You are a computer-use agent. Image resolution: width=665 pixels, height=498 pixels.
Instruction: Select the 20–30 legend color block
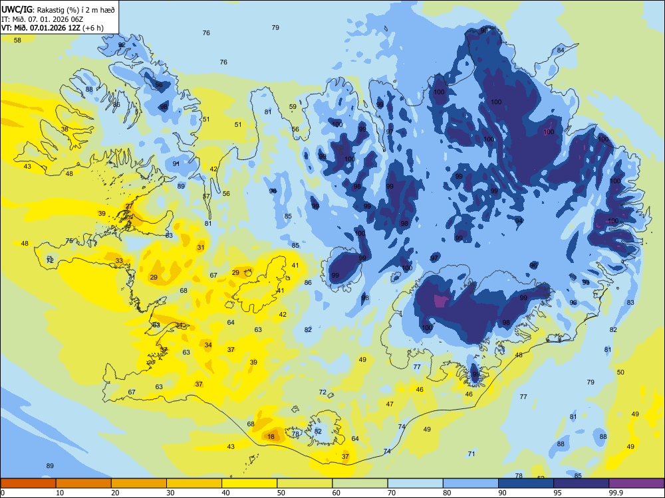(x=139, y=483)
